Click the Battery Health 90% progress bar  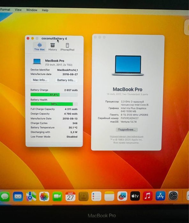(54, 104)
